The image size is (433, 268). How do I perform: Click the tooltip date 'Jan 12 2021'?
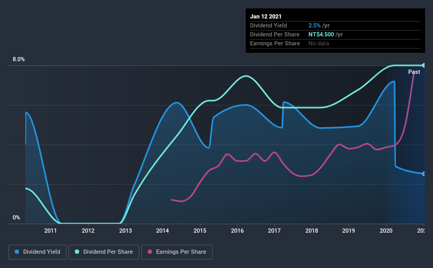(x=266, y=16)
